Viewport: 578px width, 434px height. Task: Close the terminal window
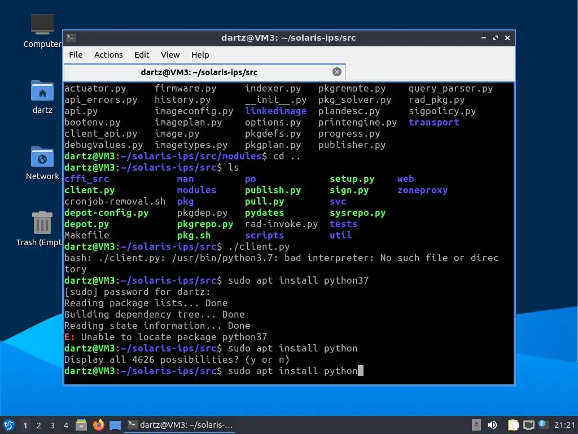(507, 38)
